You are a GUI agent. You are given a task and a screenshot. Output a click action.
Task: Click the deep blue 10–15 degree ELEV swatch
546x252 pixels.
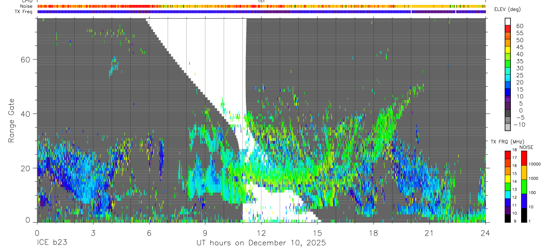click(508, 92)
